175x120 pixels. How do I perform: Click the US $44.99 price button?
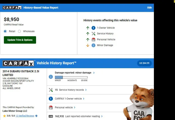click(144, 63)
